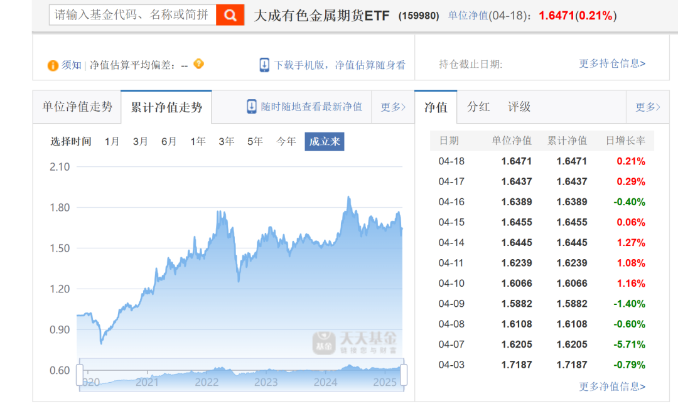
Task: Select 1年 time range
Action: 198,142
